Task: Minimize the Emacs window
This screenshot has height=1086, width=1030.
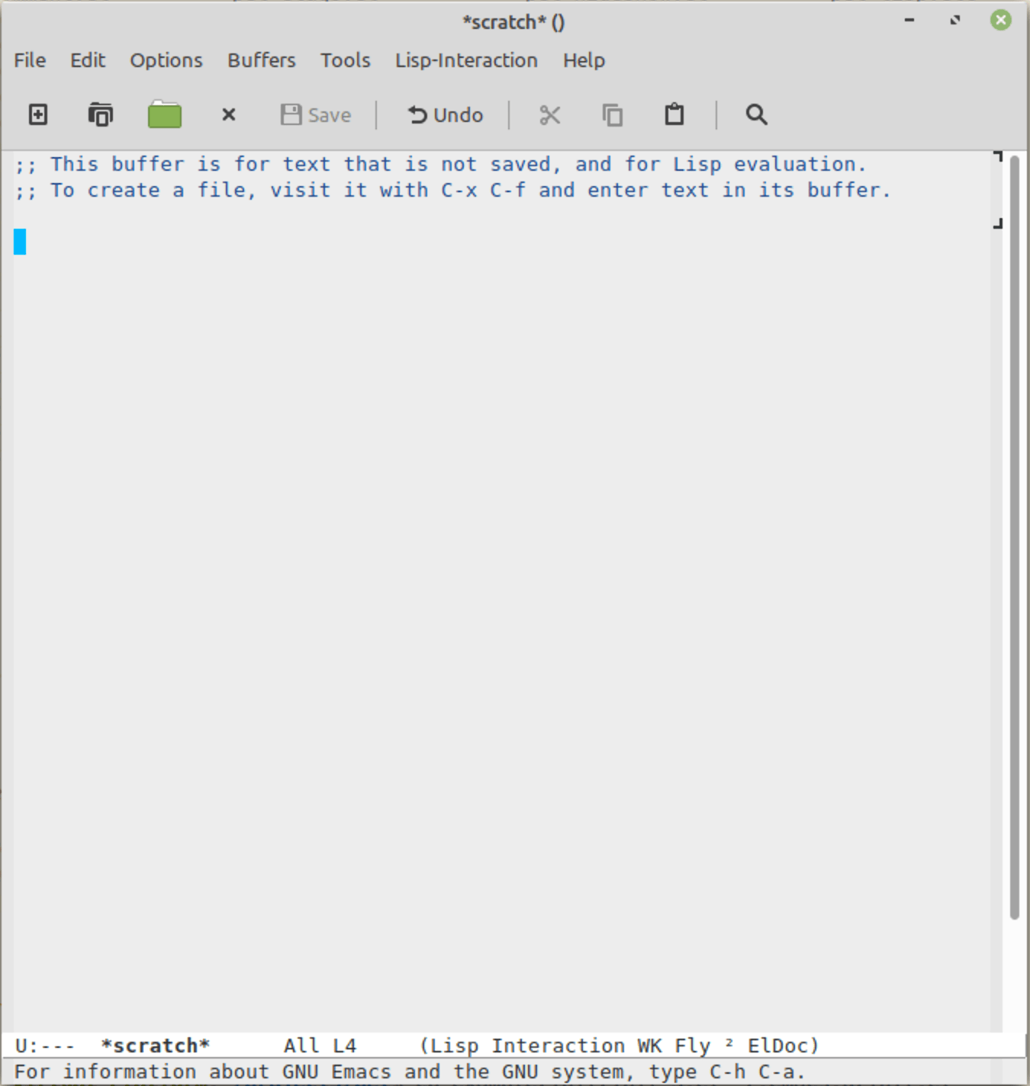Action: point(909,20)
